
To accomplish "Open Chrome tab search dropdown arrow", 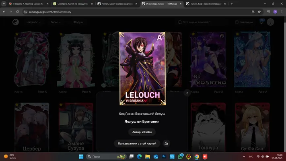I will point(4,4).
